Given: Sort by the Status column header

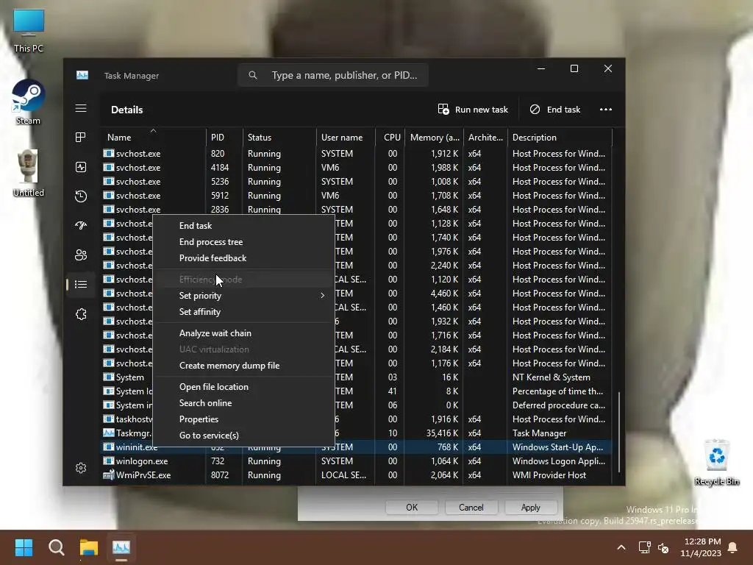Looking at the screenshot, I should tap(279, 138).
